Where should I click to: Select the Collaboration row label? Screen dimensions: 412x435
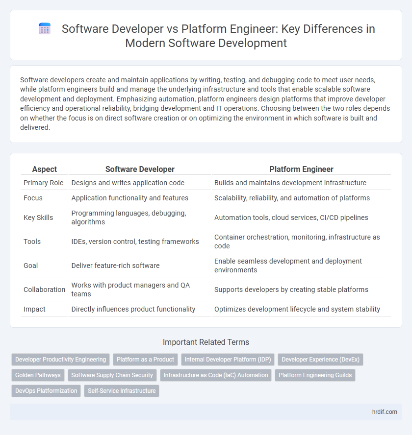[x=45, y=290]
